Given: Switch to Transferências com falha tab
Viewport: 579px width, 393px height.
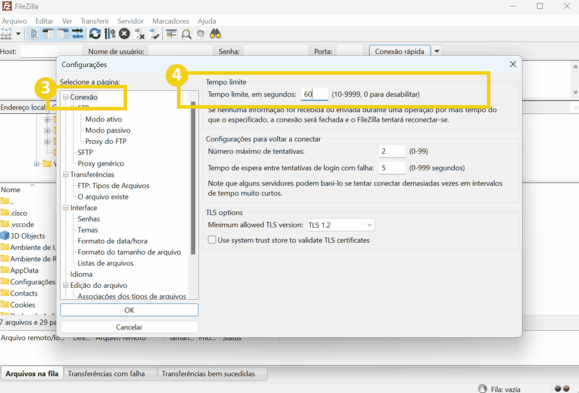Looking at the screenshot, I should pyautogui.click(x=110, y=373).
